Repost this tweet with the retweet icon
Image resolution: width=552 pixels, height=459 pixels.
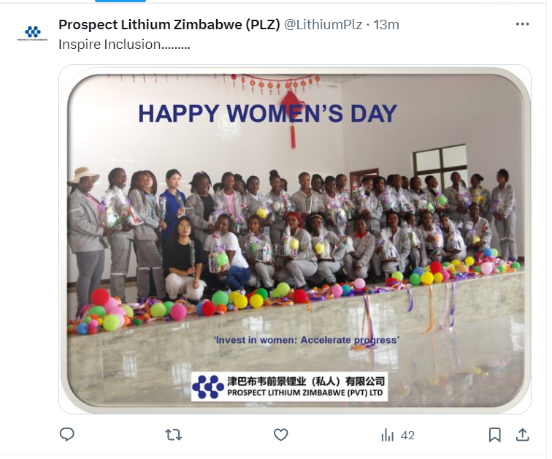[x=174, y=435]
